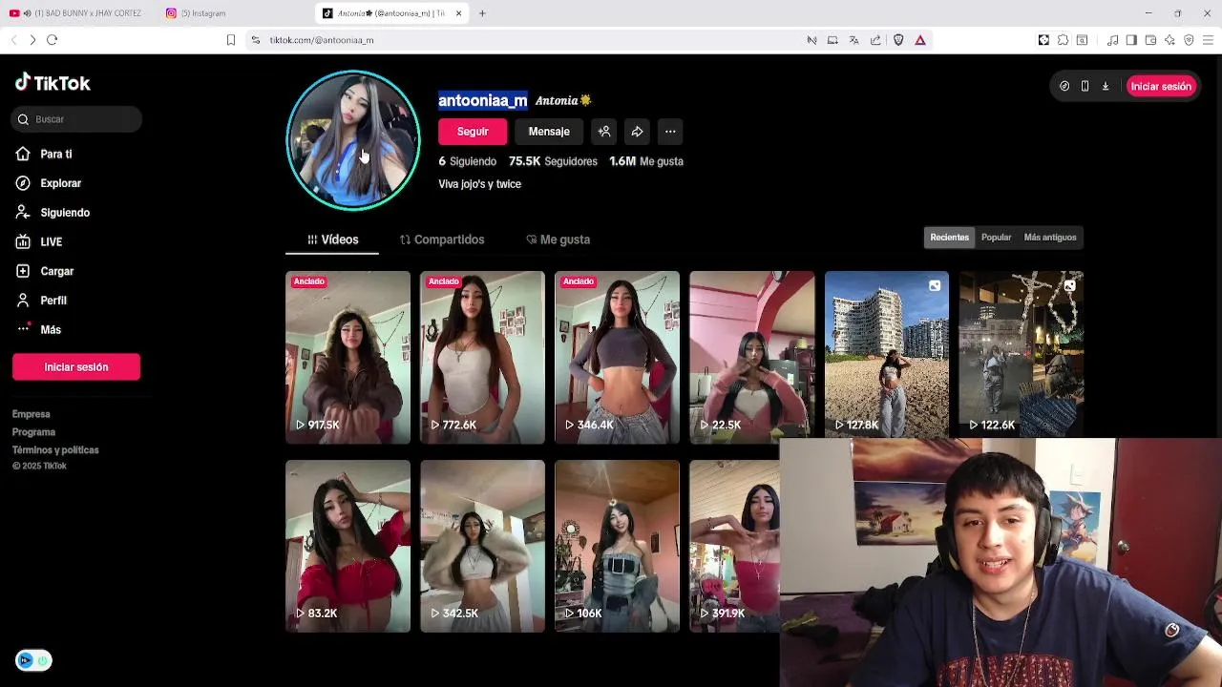Click top-right Iniciar sesión button
This screenshot has height=687, width=1222.
pyautogui.click(x=1161, y=86)
